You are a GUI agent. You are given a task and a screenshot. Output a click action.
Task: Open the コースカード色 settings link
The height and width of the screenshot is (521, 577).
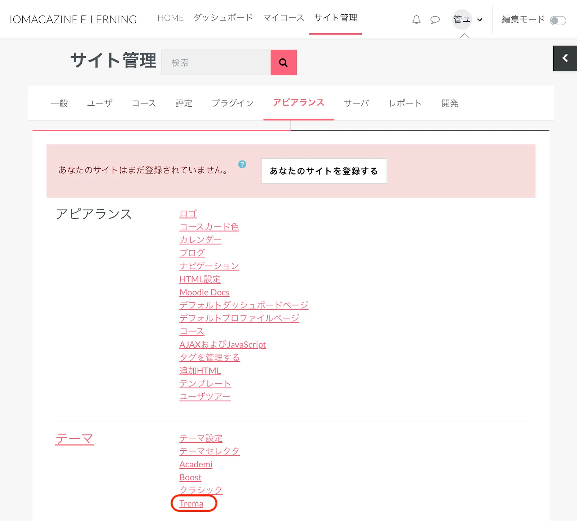(209, 227)
